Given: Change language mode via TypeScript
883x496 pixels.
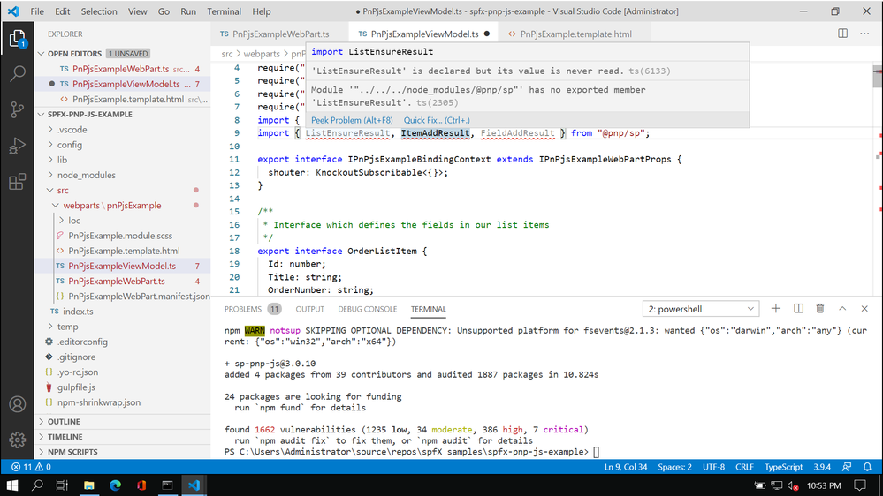Looking at the screenshot, I should (x=783, y=467).
